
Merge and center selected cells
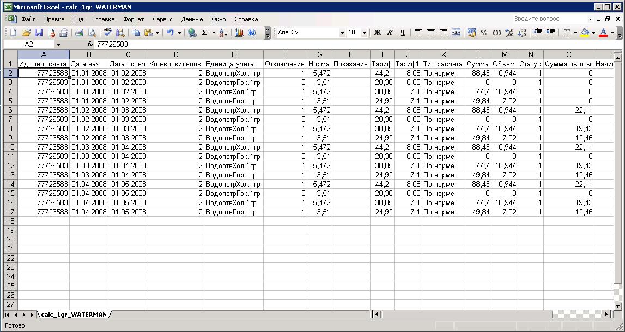(x=456, y=33)
